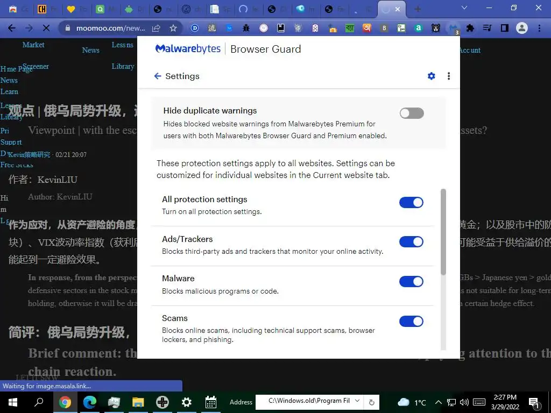
Task: Open Account link on moomoo page
Action: coord(470,50)
